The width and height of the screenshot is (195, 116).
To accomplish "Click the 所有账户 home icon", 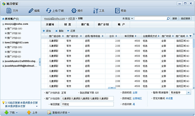I will point(3,19).
